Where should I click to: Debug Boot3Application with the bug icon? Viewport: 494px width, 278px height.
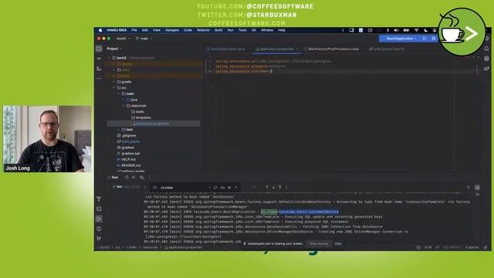(434, 39)
